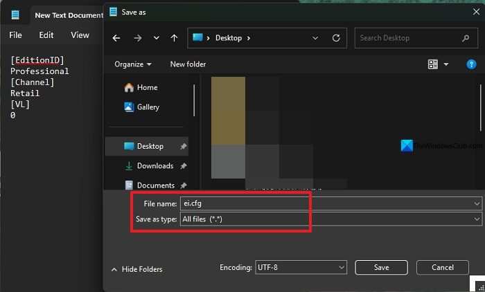This screenshot has height=292, width=485.
Task: Click the chevron after Desktop in the breadcrumb
Action: point(248,38)
